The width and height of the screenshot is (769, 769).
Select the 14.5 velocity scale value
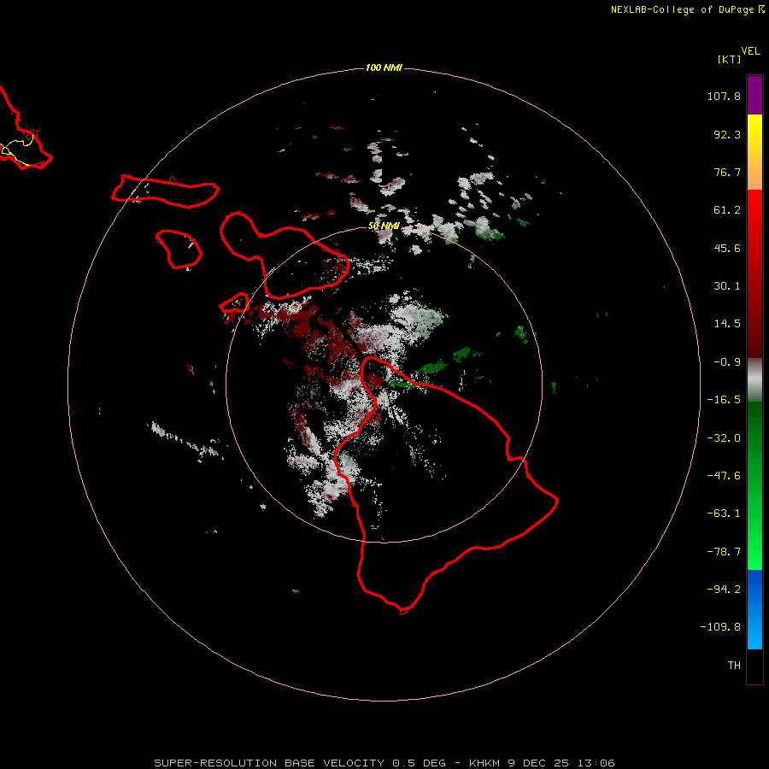click(x=727, y=324)
